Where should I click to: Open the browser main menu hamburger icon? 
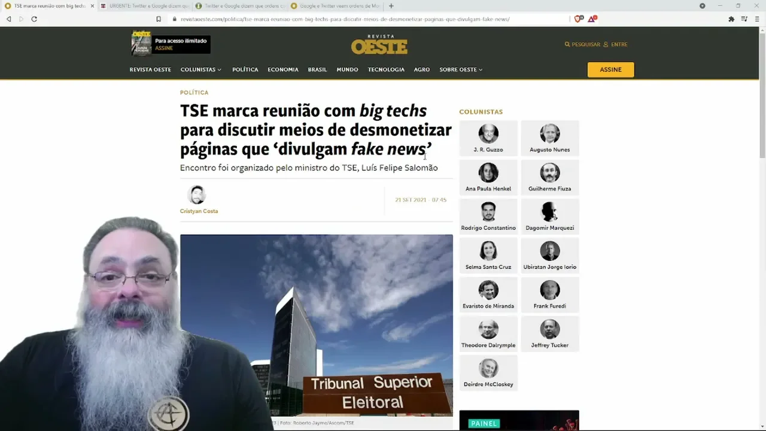[757, 19]
